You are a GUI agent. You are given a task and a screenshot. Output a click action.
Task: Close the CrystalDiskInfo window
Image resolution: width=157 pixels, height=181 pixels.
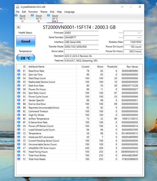coord(140,7)
